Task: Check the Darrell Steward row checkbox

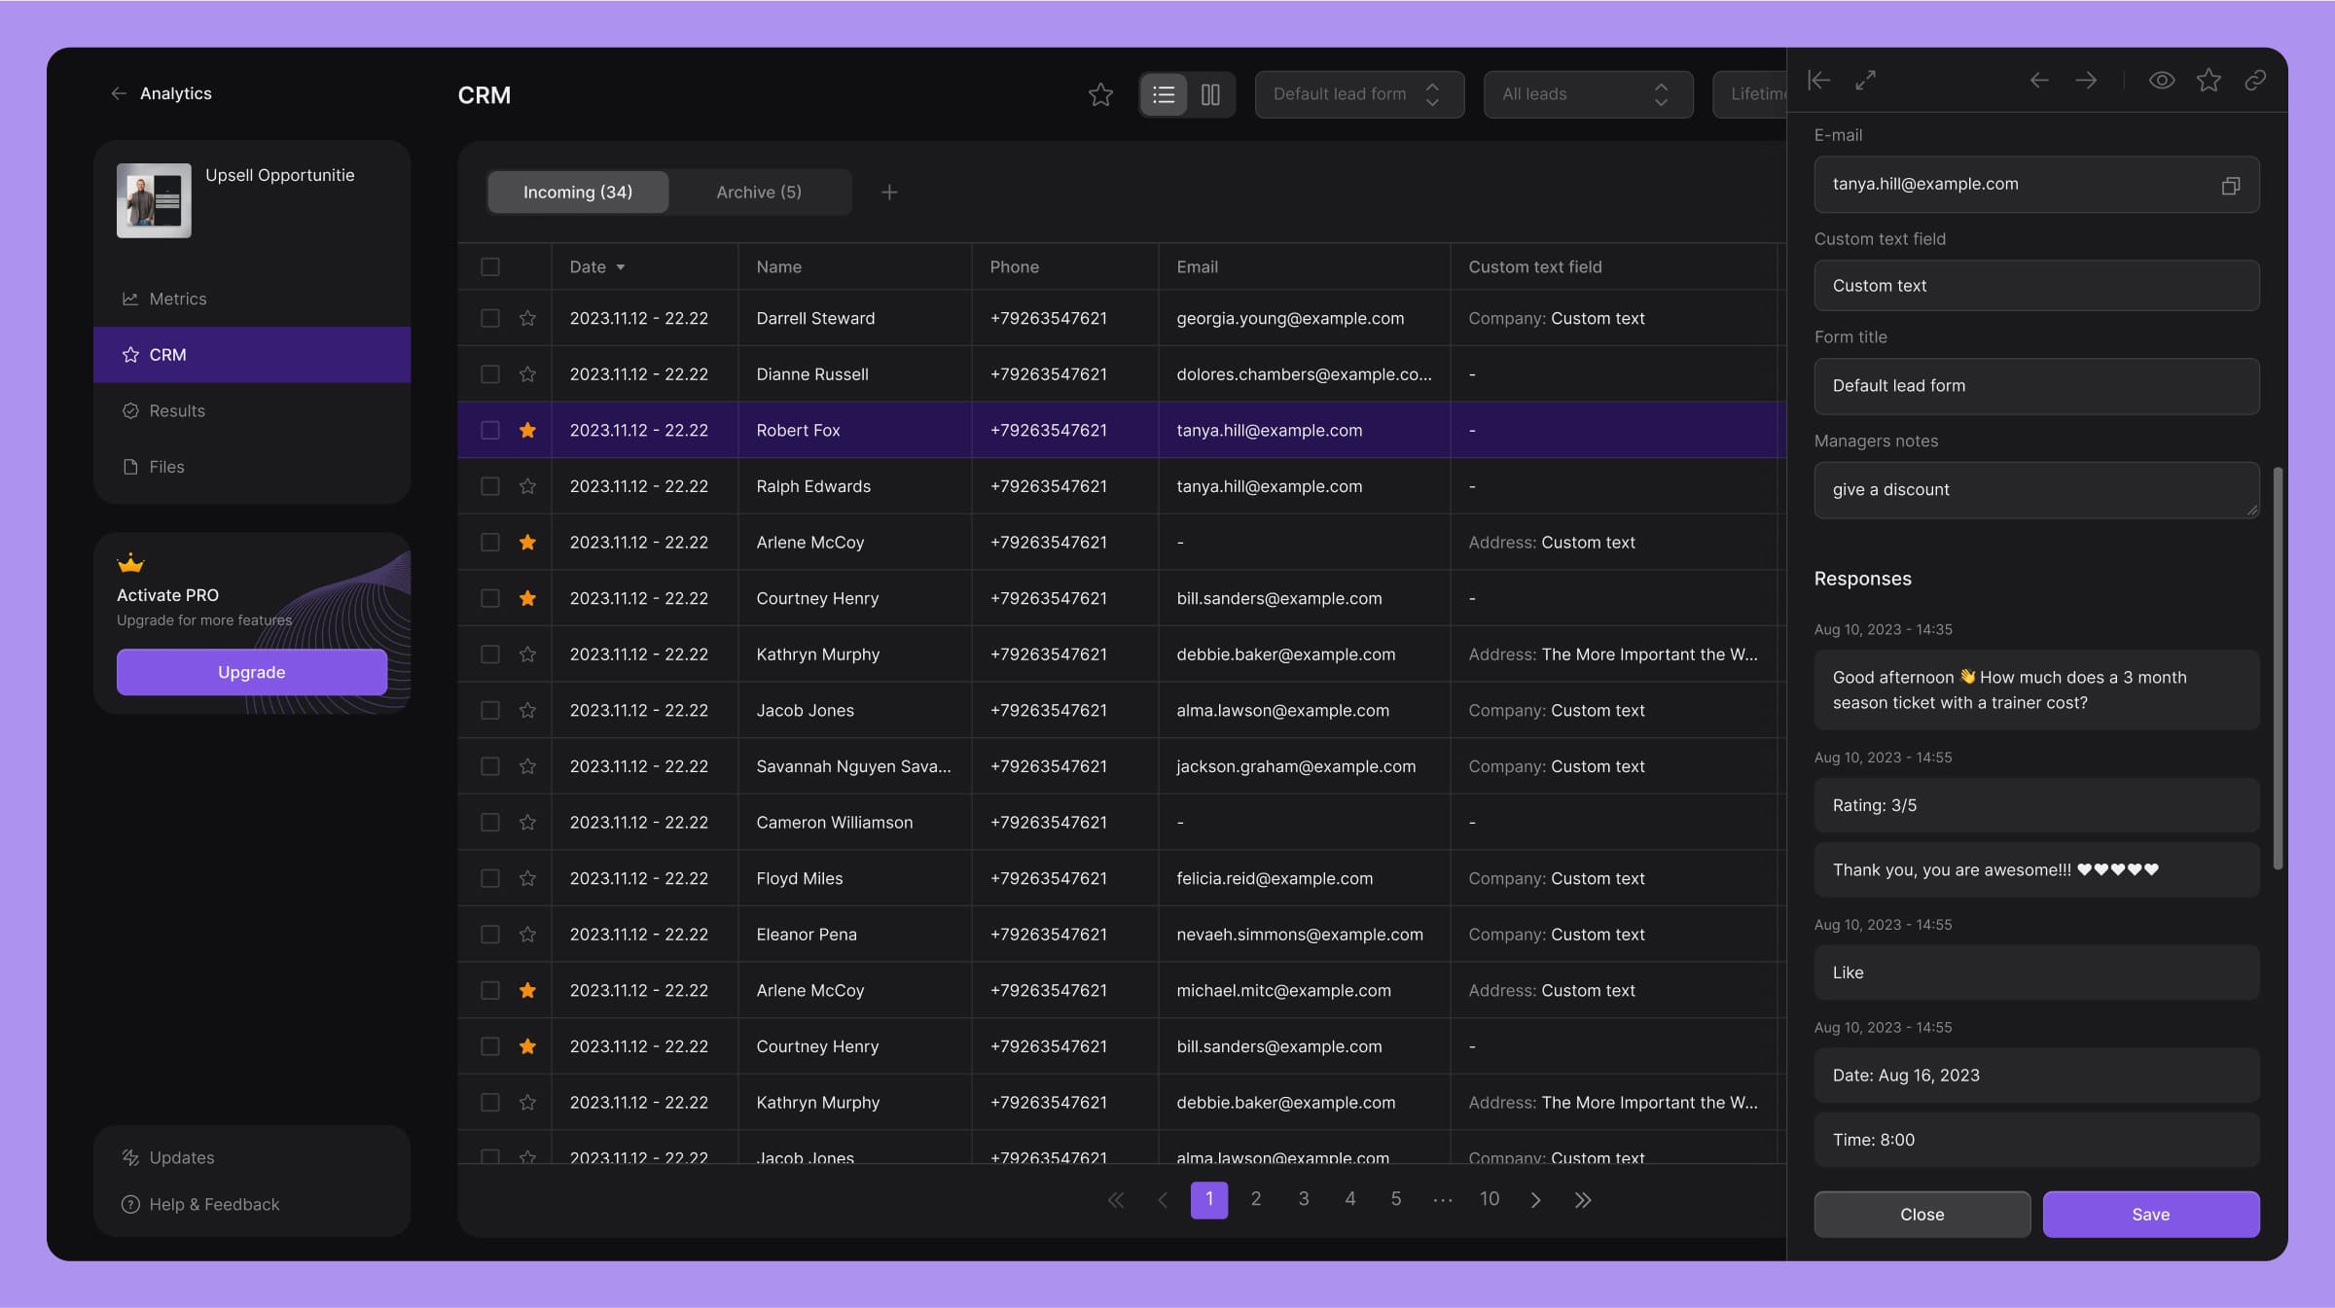Action: click(x=490, y=319)
